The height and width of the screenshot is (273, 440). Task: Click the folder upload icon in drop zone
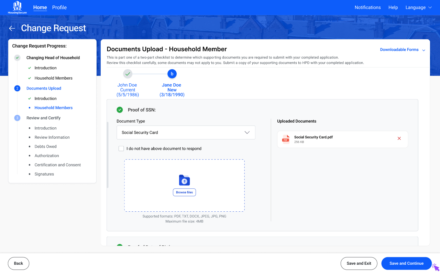tap(184, 180)
